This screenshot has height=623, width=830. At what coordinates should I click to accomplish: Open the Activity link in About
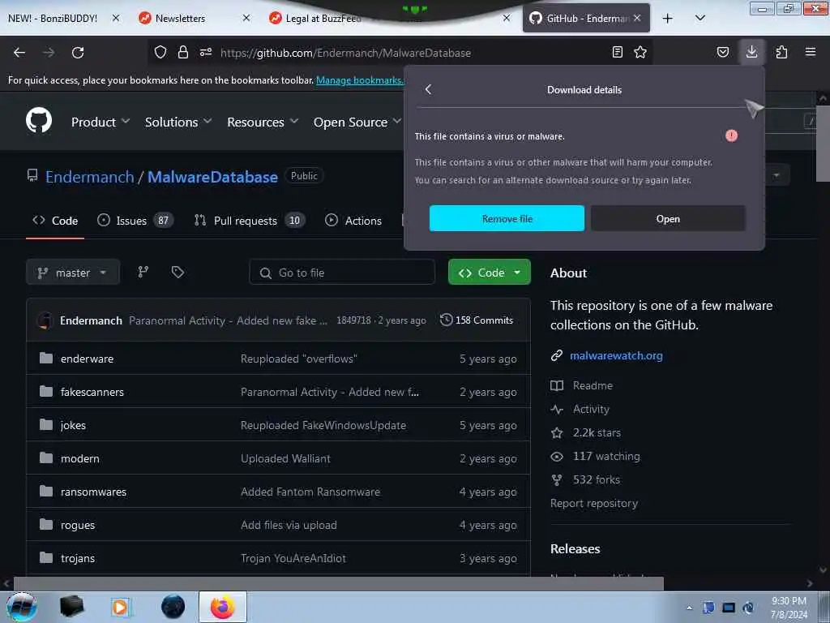click(591, 409)
